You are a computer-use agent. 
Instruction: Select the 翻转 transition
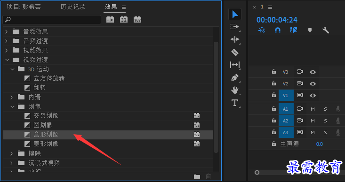(x=40, y=88)
